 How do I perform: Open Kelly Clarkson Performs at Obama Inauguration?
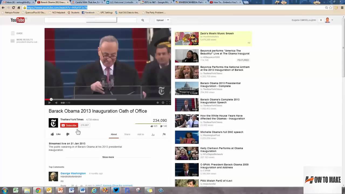click(222, 150)
